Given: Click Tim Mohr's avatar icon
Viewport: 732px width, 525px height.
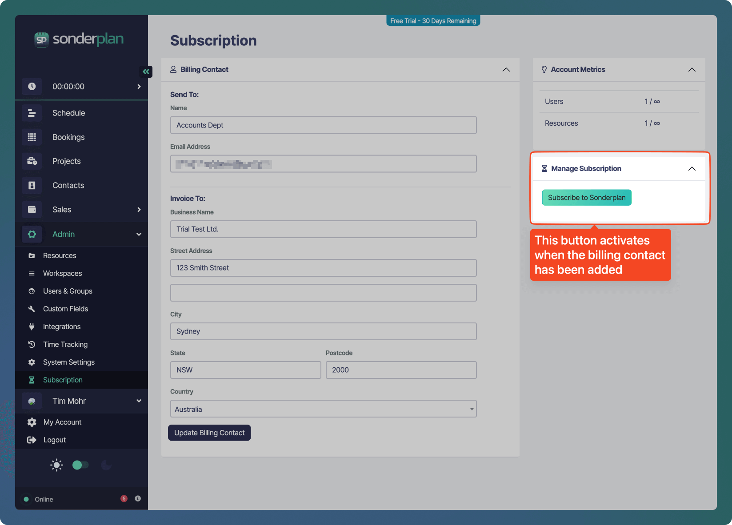Looking at the screenshot, I should 32,401.
